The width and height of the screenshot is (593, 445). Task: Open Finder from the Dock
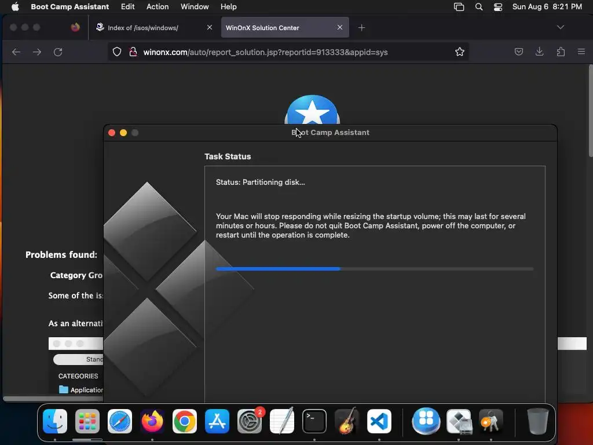coord(55,421)
